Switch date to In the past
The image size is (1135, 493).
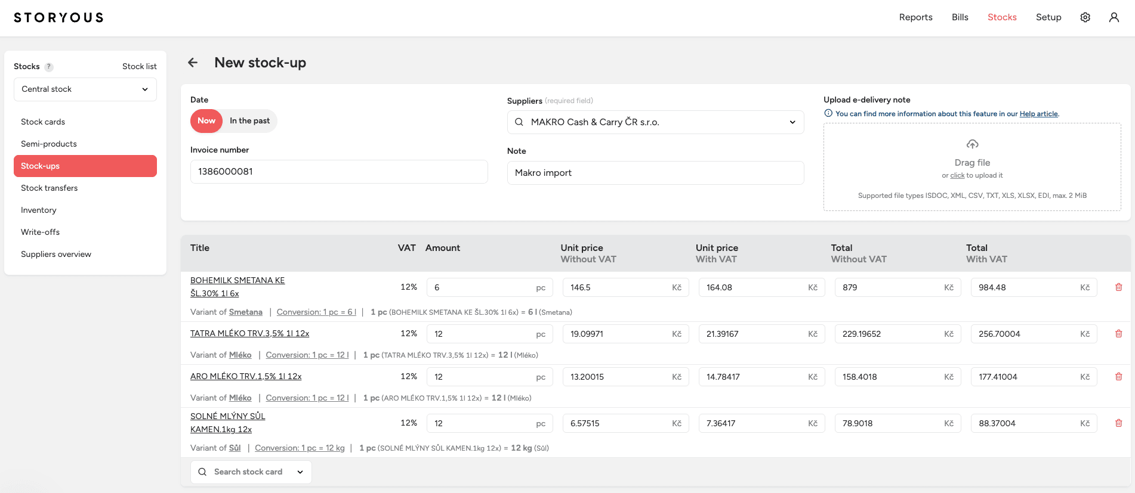(x=249, y=121)
